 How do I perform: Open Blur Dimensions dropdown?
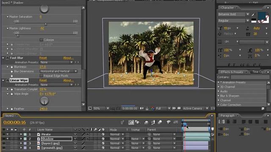(58, 71)
